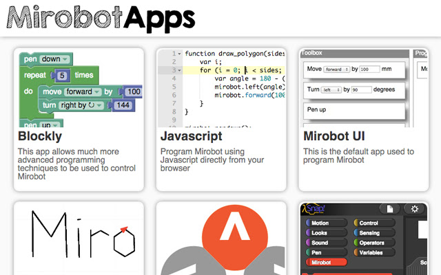Viewport: 441px width, 275px height.
Task: Select the Variables category in Snap!
Action: pos(374,252)
